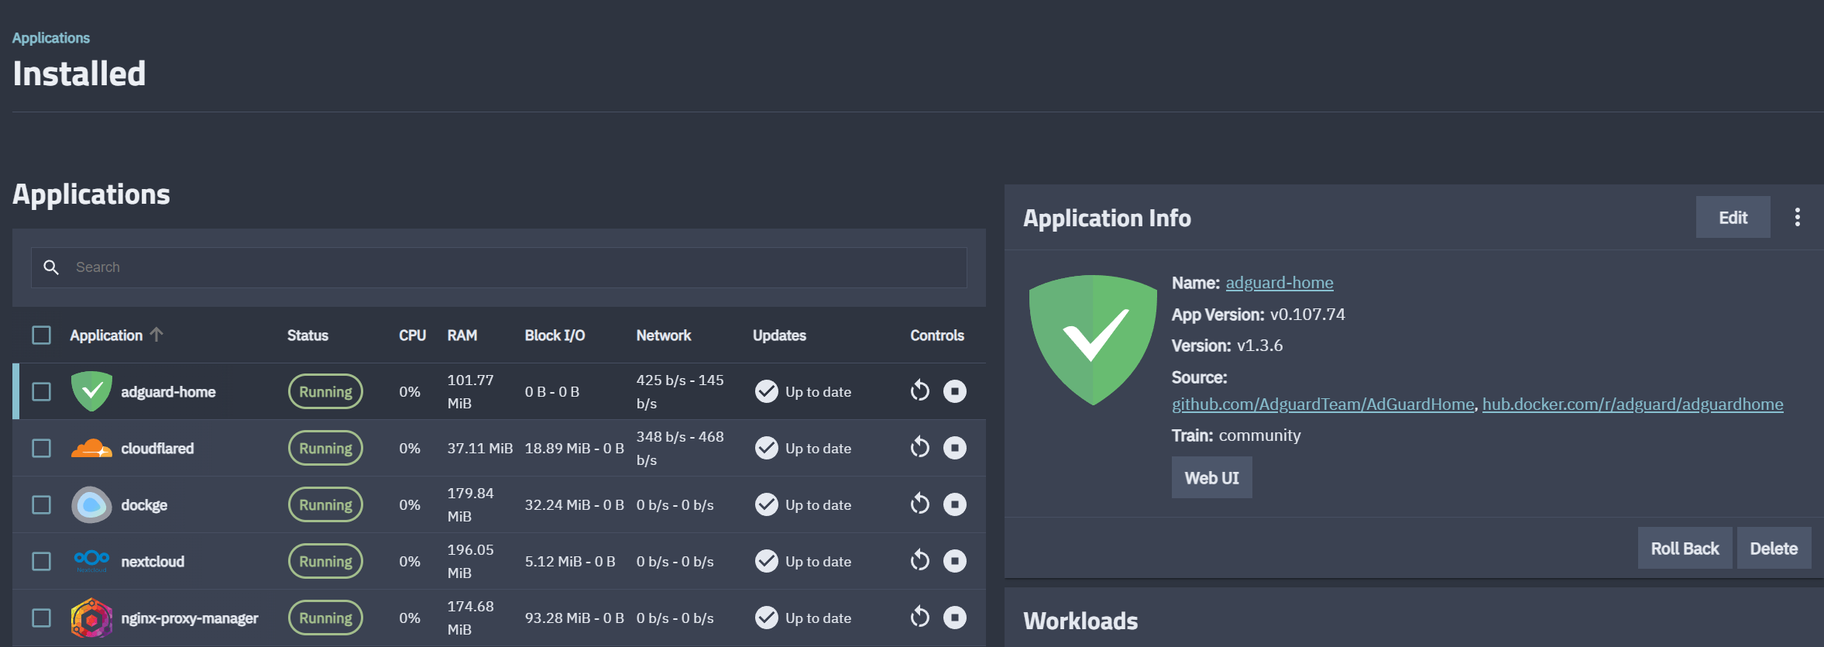The image size is (1824, 647).
Task: Select the nextcloud application name
Action: (153, 562)
